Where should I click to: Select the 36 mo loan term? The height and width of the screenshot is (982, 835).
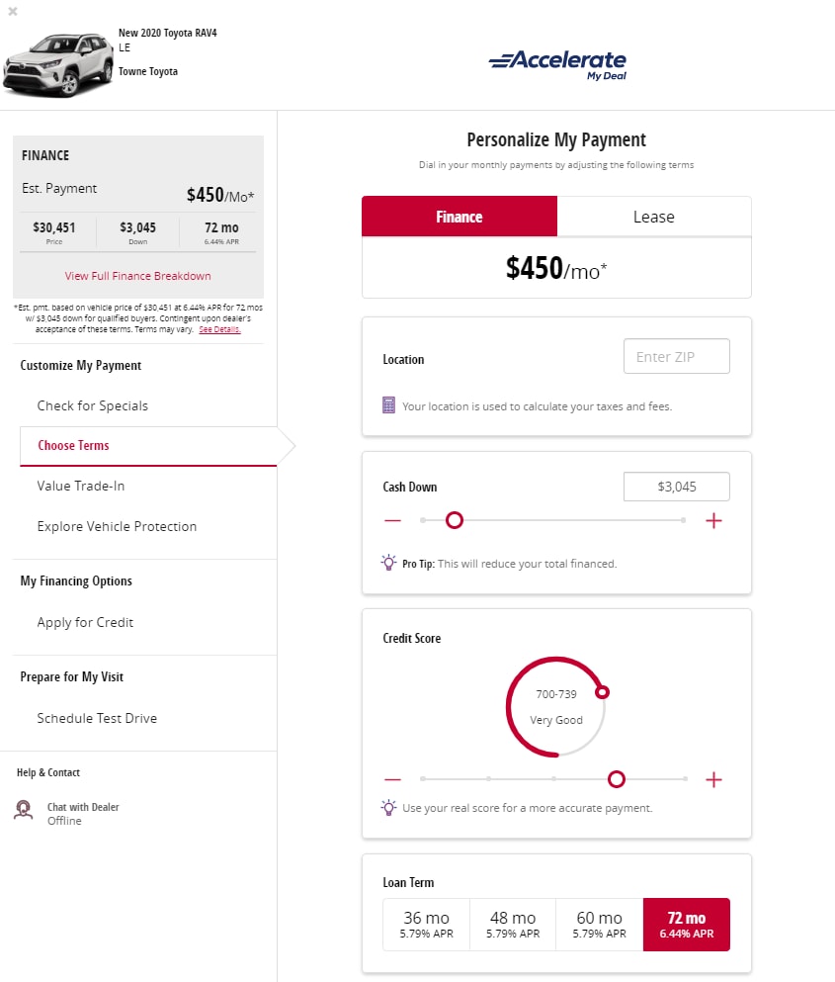pyautogui.click(x=426, y=925)
